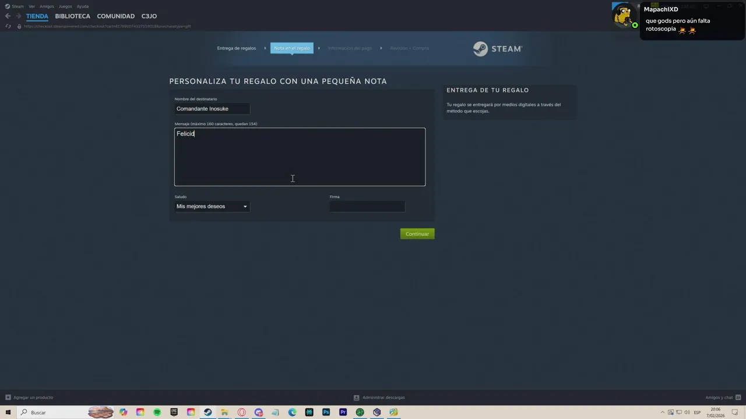
Task: Reload the Steam checkout page
Action: (x=8, y=26)
